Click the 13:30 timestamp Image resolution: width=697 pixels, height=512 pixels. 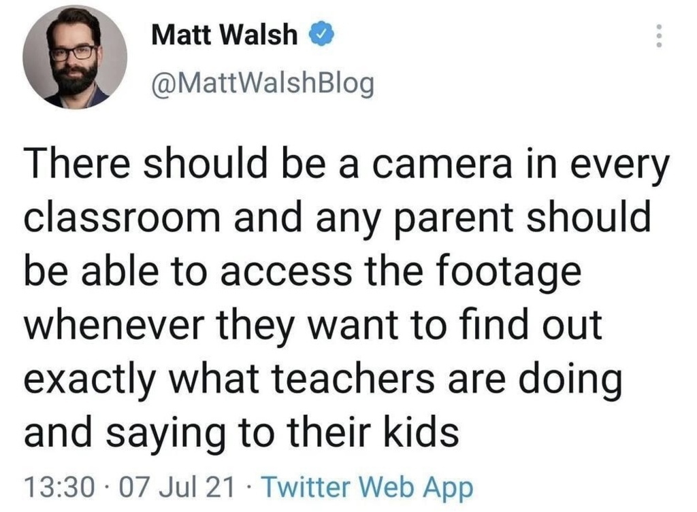click(59, 487)
